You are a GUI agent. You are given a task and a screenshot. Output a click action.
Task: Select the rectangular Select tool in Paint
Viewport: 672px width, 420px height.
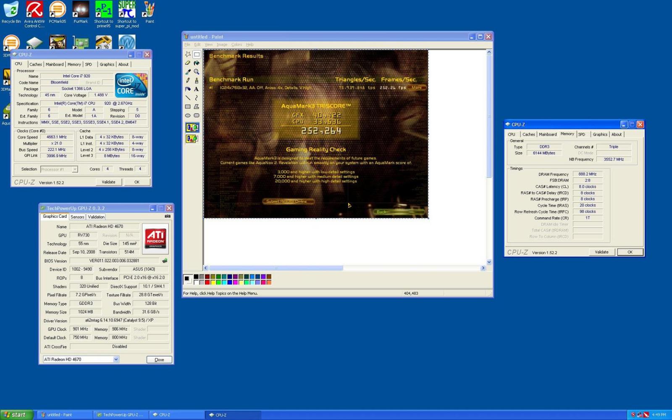(x=197, y=54)
